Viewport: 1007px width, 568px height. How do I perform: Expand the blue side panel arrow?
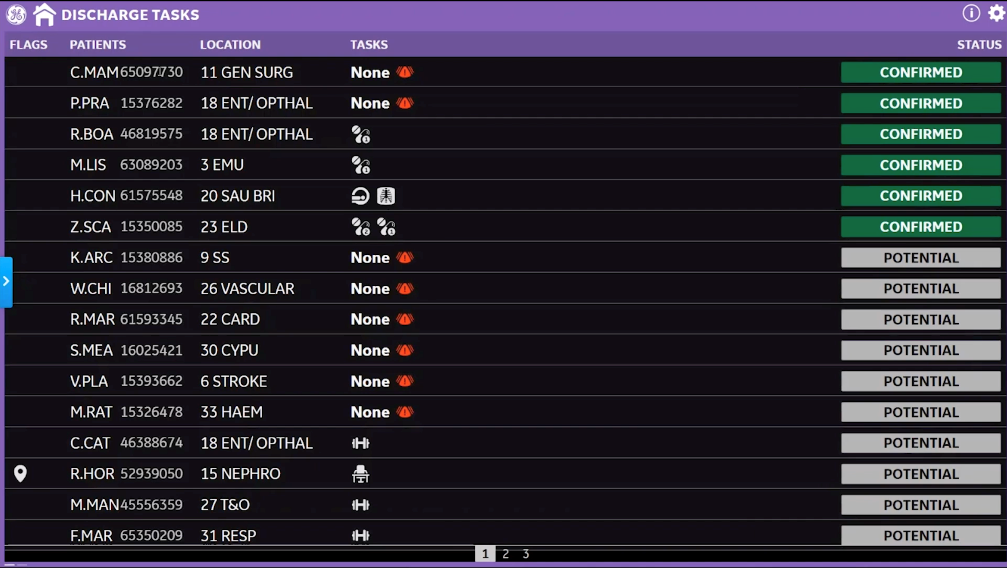coord(6,281)
